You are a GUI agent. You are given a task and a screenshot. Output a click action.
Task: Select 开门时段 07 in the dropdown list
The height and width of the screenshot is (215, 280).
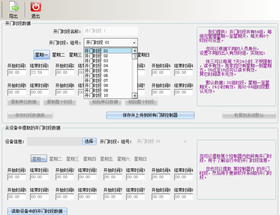(x=108, y=81)
